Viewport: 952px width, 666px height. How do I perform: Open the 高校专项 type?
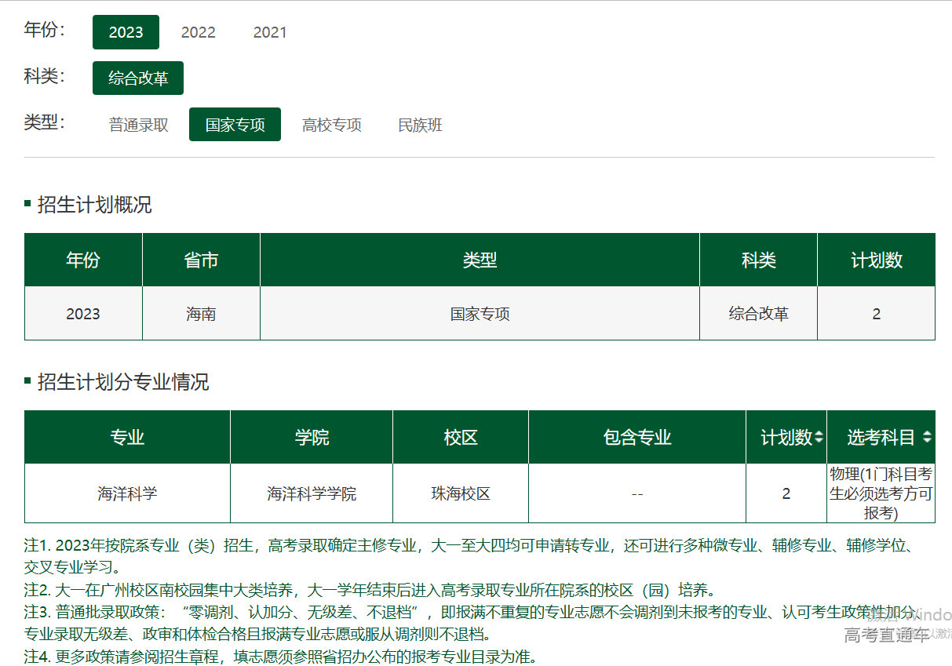(332, 125)
